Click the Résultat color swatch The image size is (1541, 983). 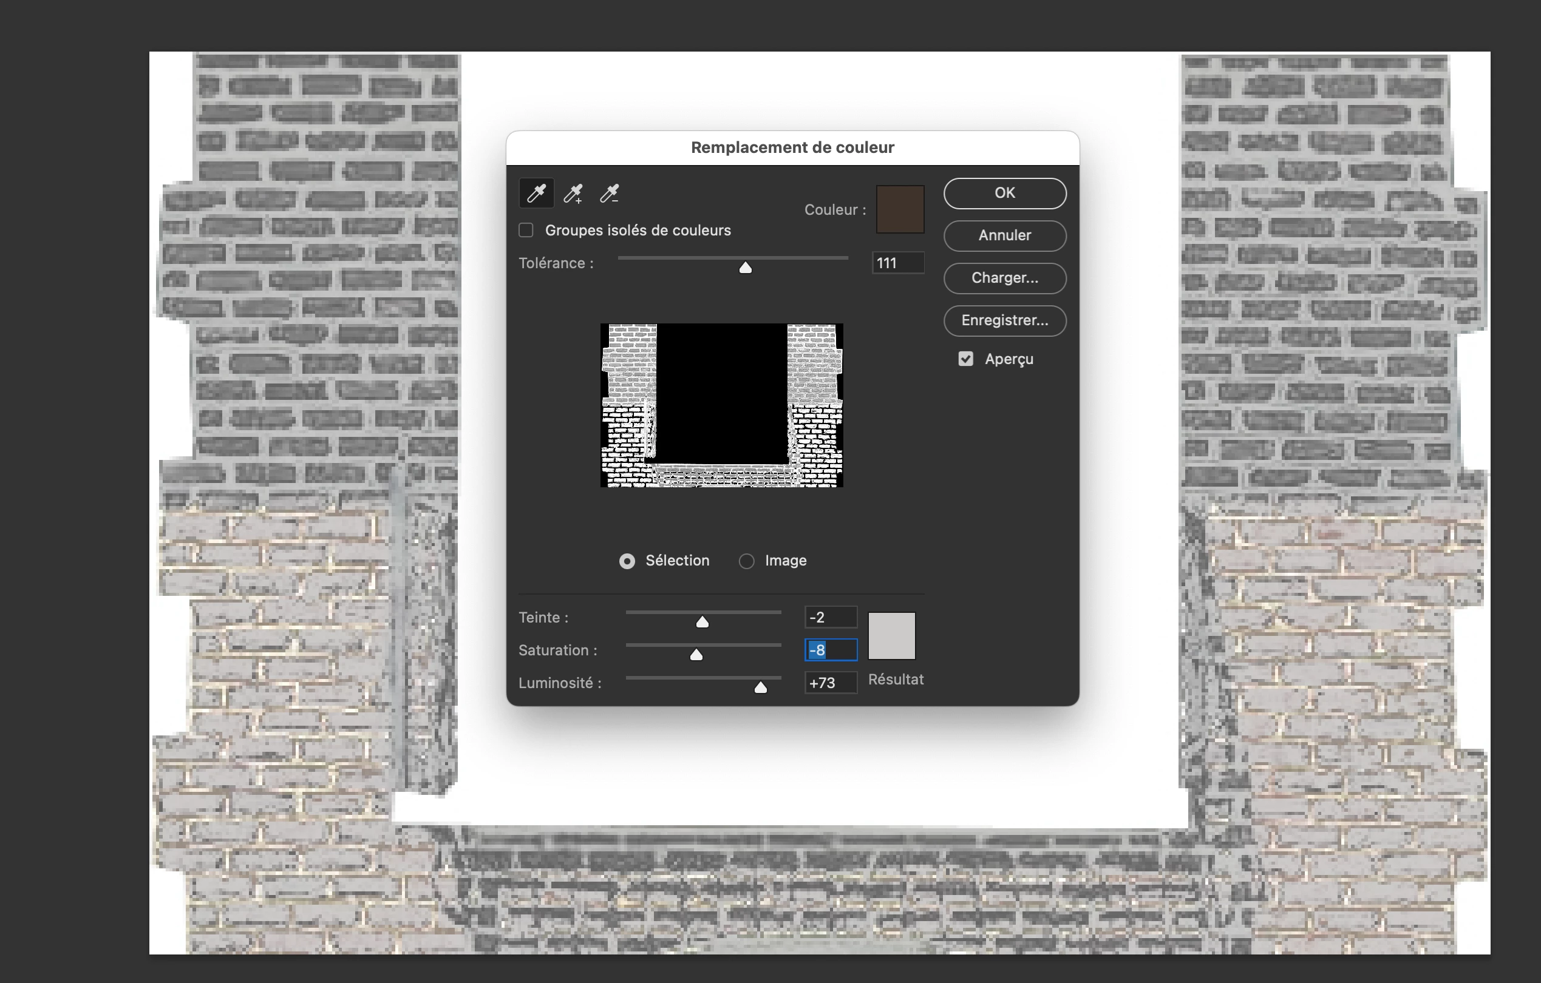(x=891, y=636)
